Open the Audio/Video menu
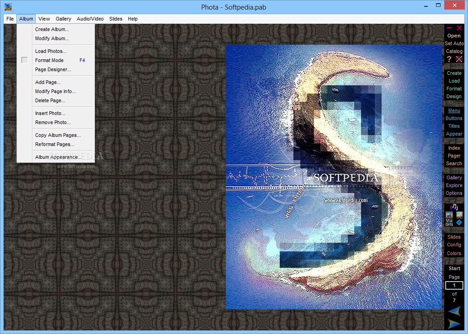468x334 pixels. coord(90,19)
